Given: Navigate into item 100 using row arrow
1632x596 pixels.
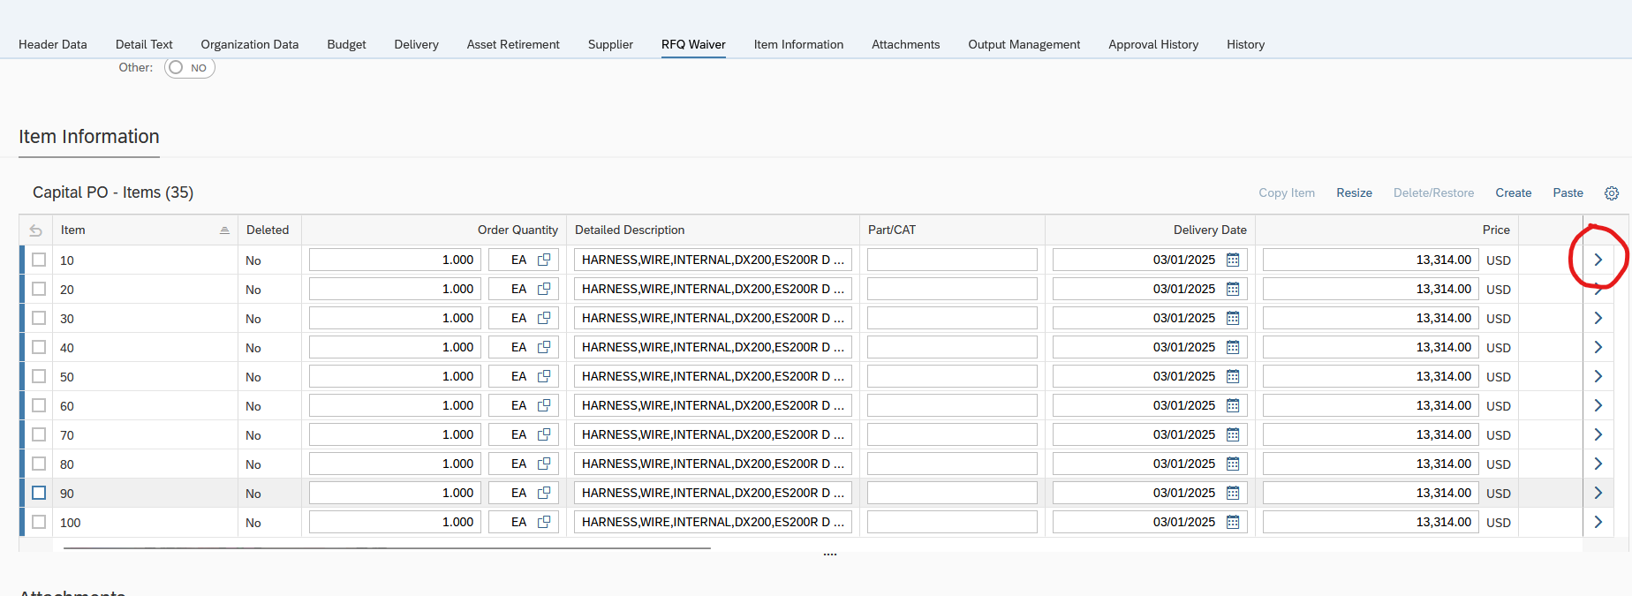Looking at the screenshot, I should [1598, 522].
